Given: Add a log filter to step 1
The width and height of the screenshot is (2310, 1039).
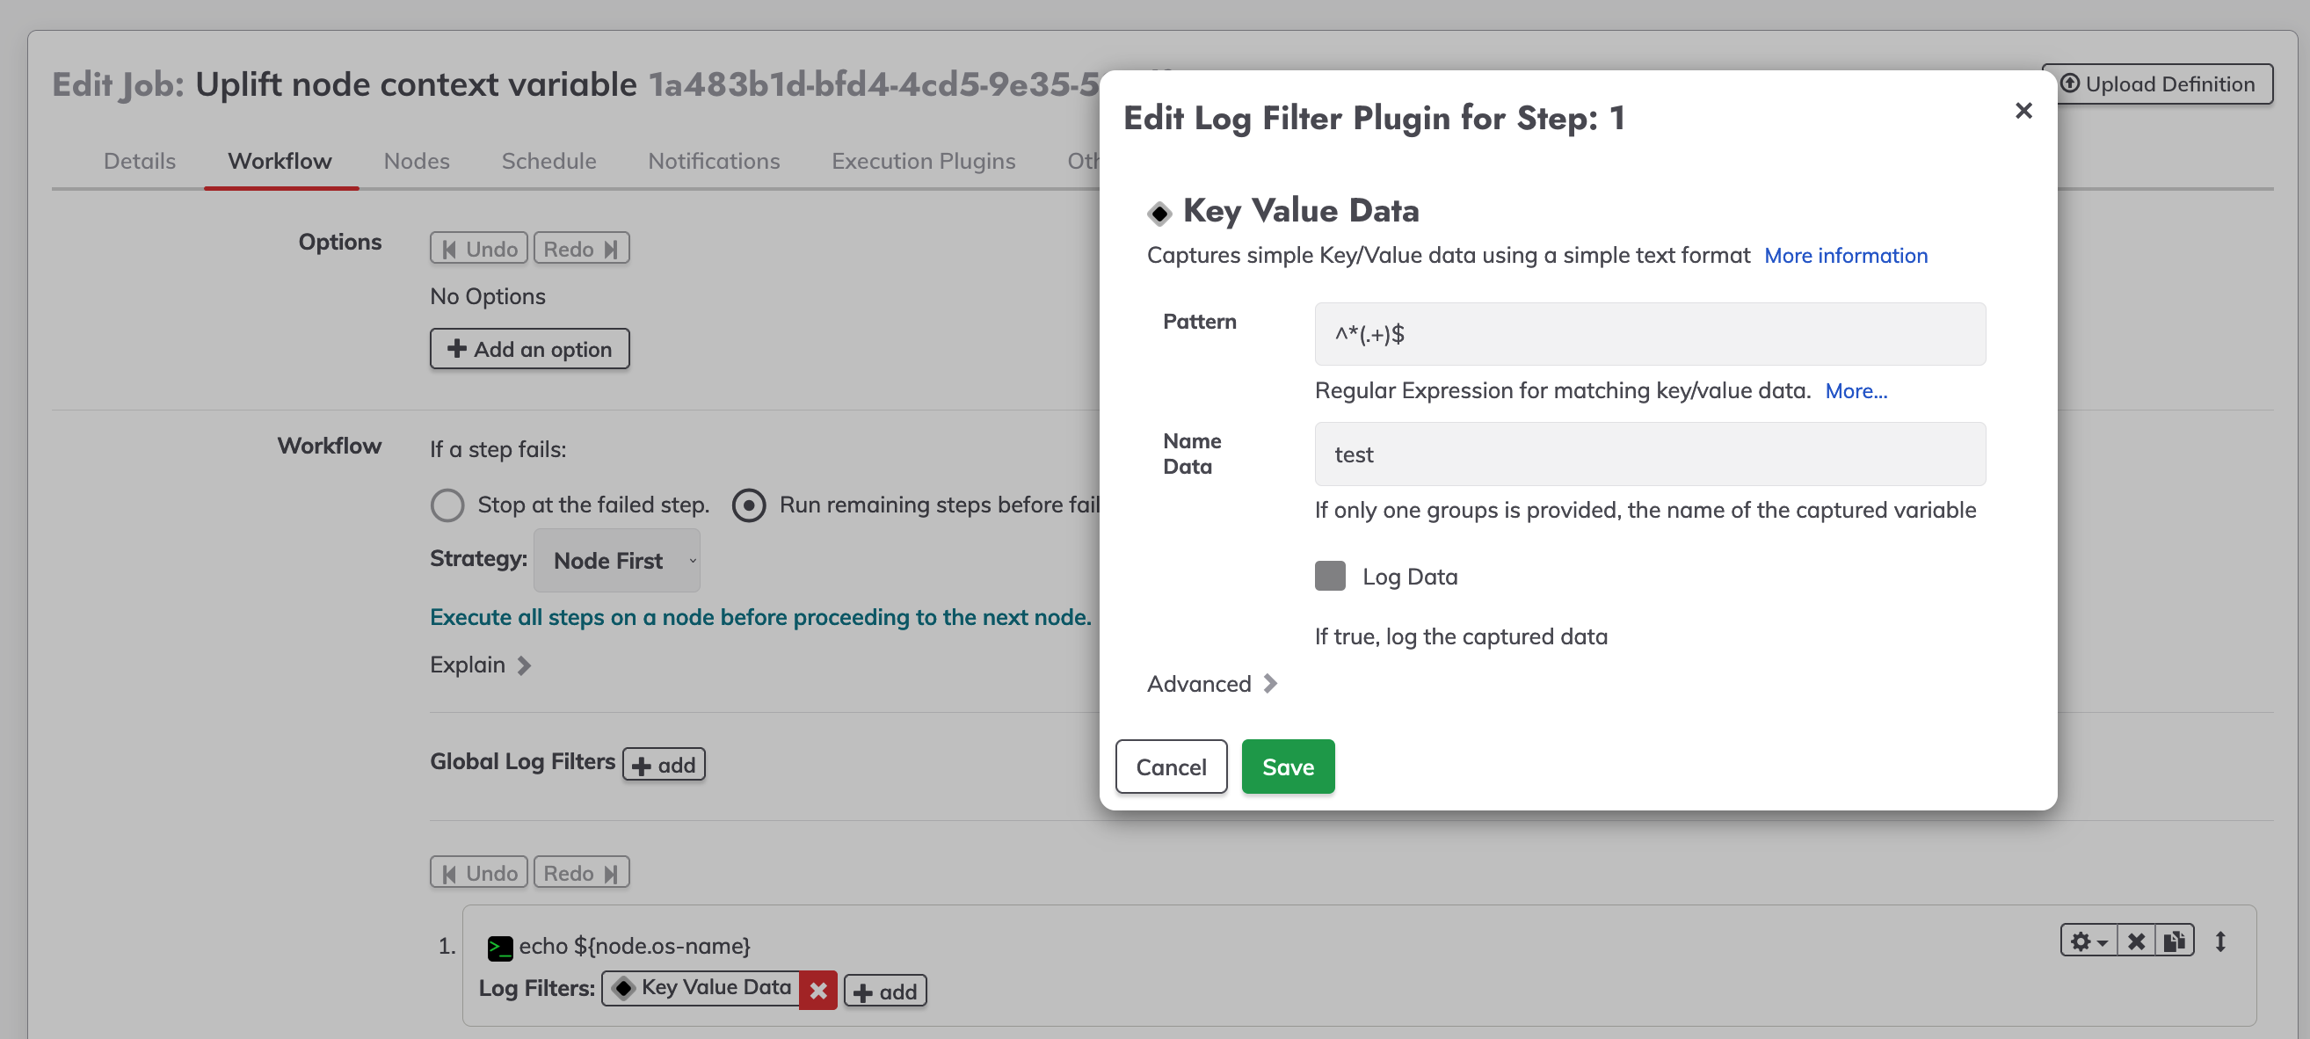Looking at the screenshot, I should 885,992.
